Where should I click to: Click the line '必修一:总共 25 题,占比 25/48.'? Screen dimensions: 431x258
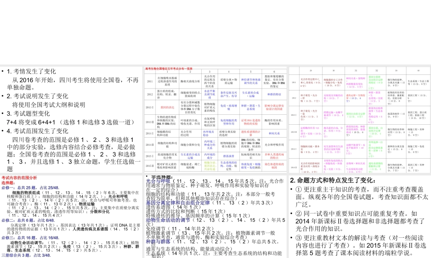(30, 188)
